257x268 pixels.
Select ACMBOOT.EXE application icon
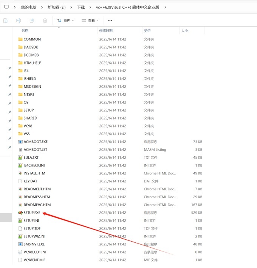click(x=20, y=142)
